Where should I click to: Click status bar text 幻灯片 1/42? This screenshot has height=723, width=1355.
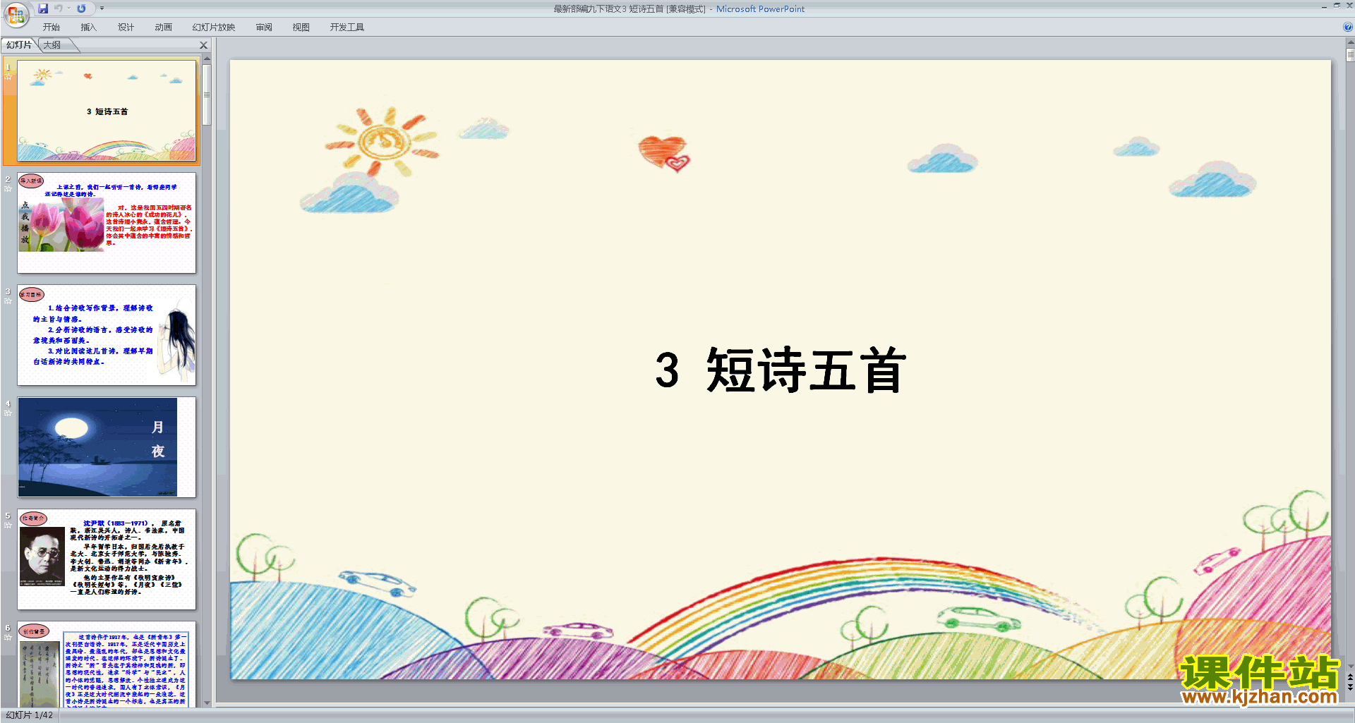coord(30,715)
